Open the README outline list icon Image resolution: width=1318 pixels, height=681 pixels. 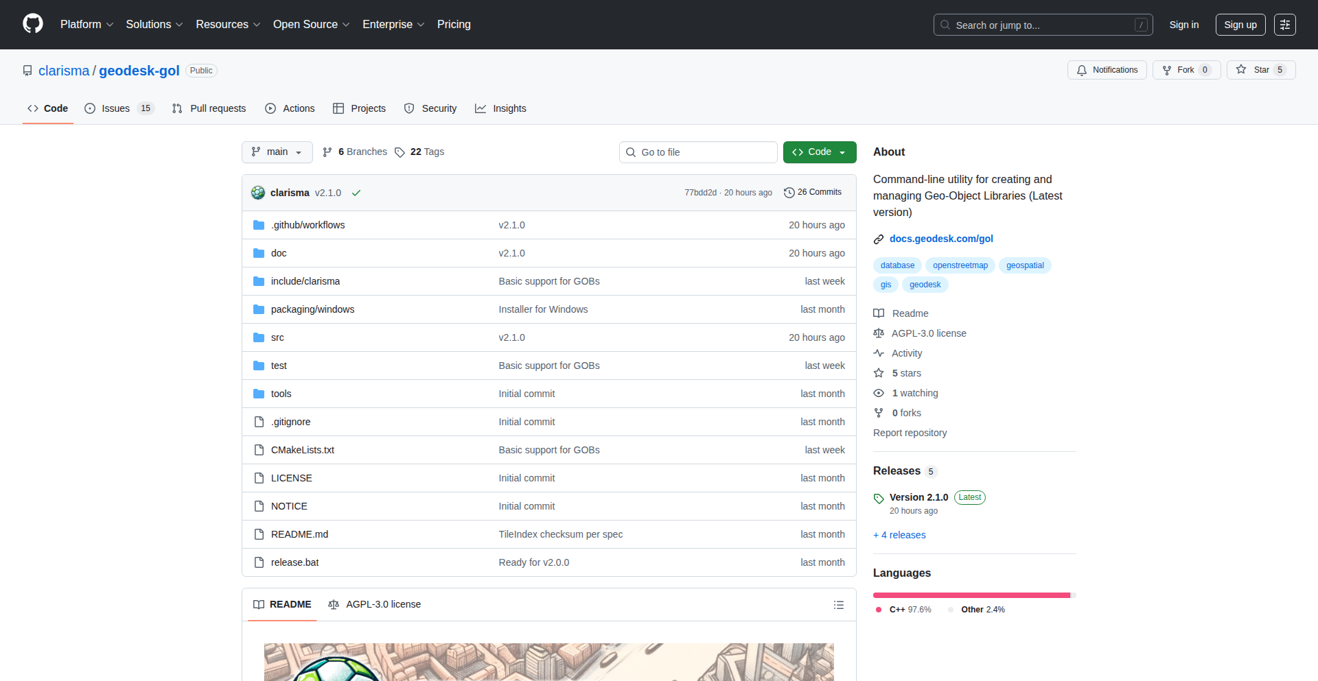point(838,605)
